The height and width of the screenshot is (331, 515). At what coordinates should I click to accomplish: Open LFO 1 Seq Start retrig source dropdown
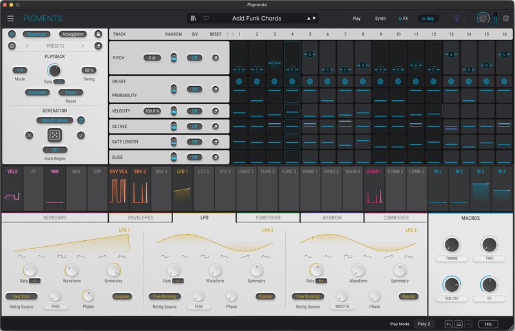click(22, 296)
